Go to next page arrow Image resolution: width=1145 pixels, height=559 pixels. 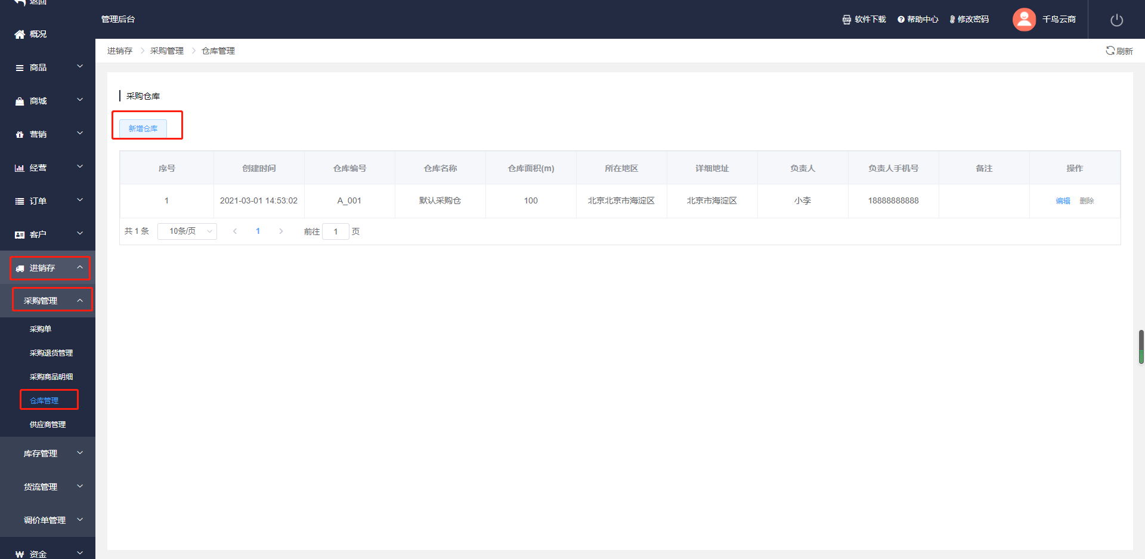281,231
